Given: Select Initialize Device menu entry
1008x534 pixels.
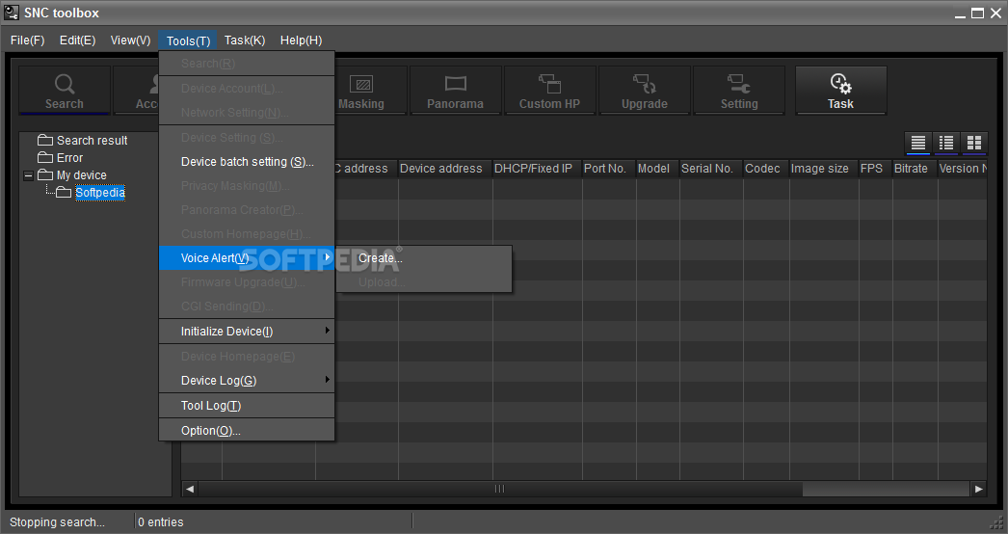Looking at the screenshot, I should [247, 332].
